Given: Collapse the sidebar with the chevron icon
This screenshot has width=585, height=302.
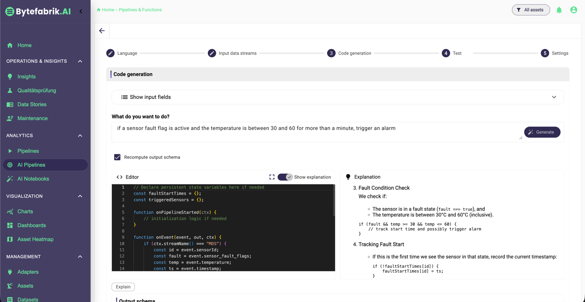Looking at the screenshot, I should [81, 12].
